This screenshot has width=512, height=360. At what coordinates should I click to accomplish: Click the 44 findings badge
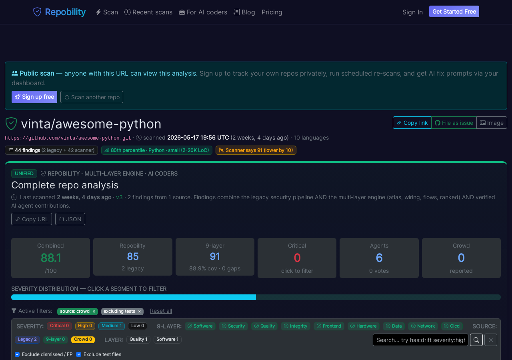pos(51,150)
